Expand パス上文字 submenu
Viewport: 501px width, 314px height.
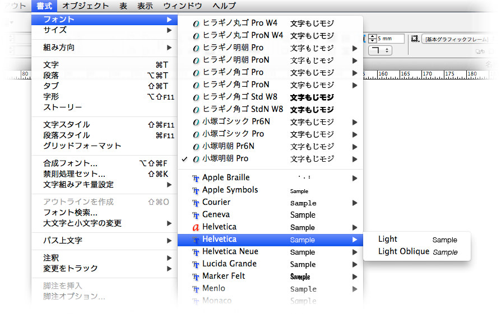[x=104, y=240]
